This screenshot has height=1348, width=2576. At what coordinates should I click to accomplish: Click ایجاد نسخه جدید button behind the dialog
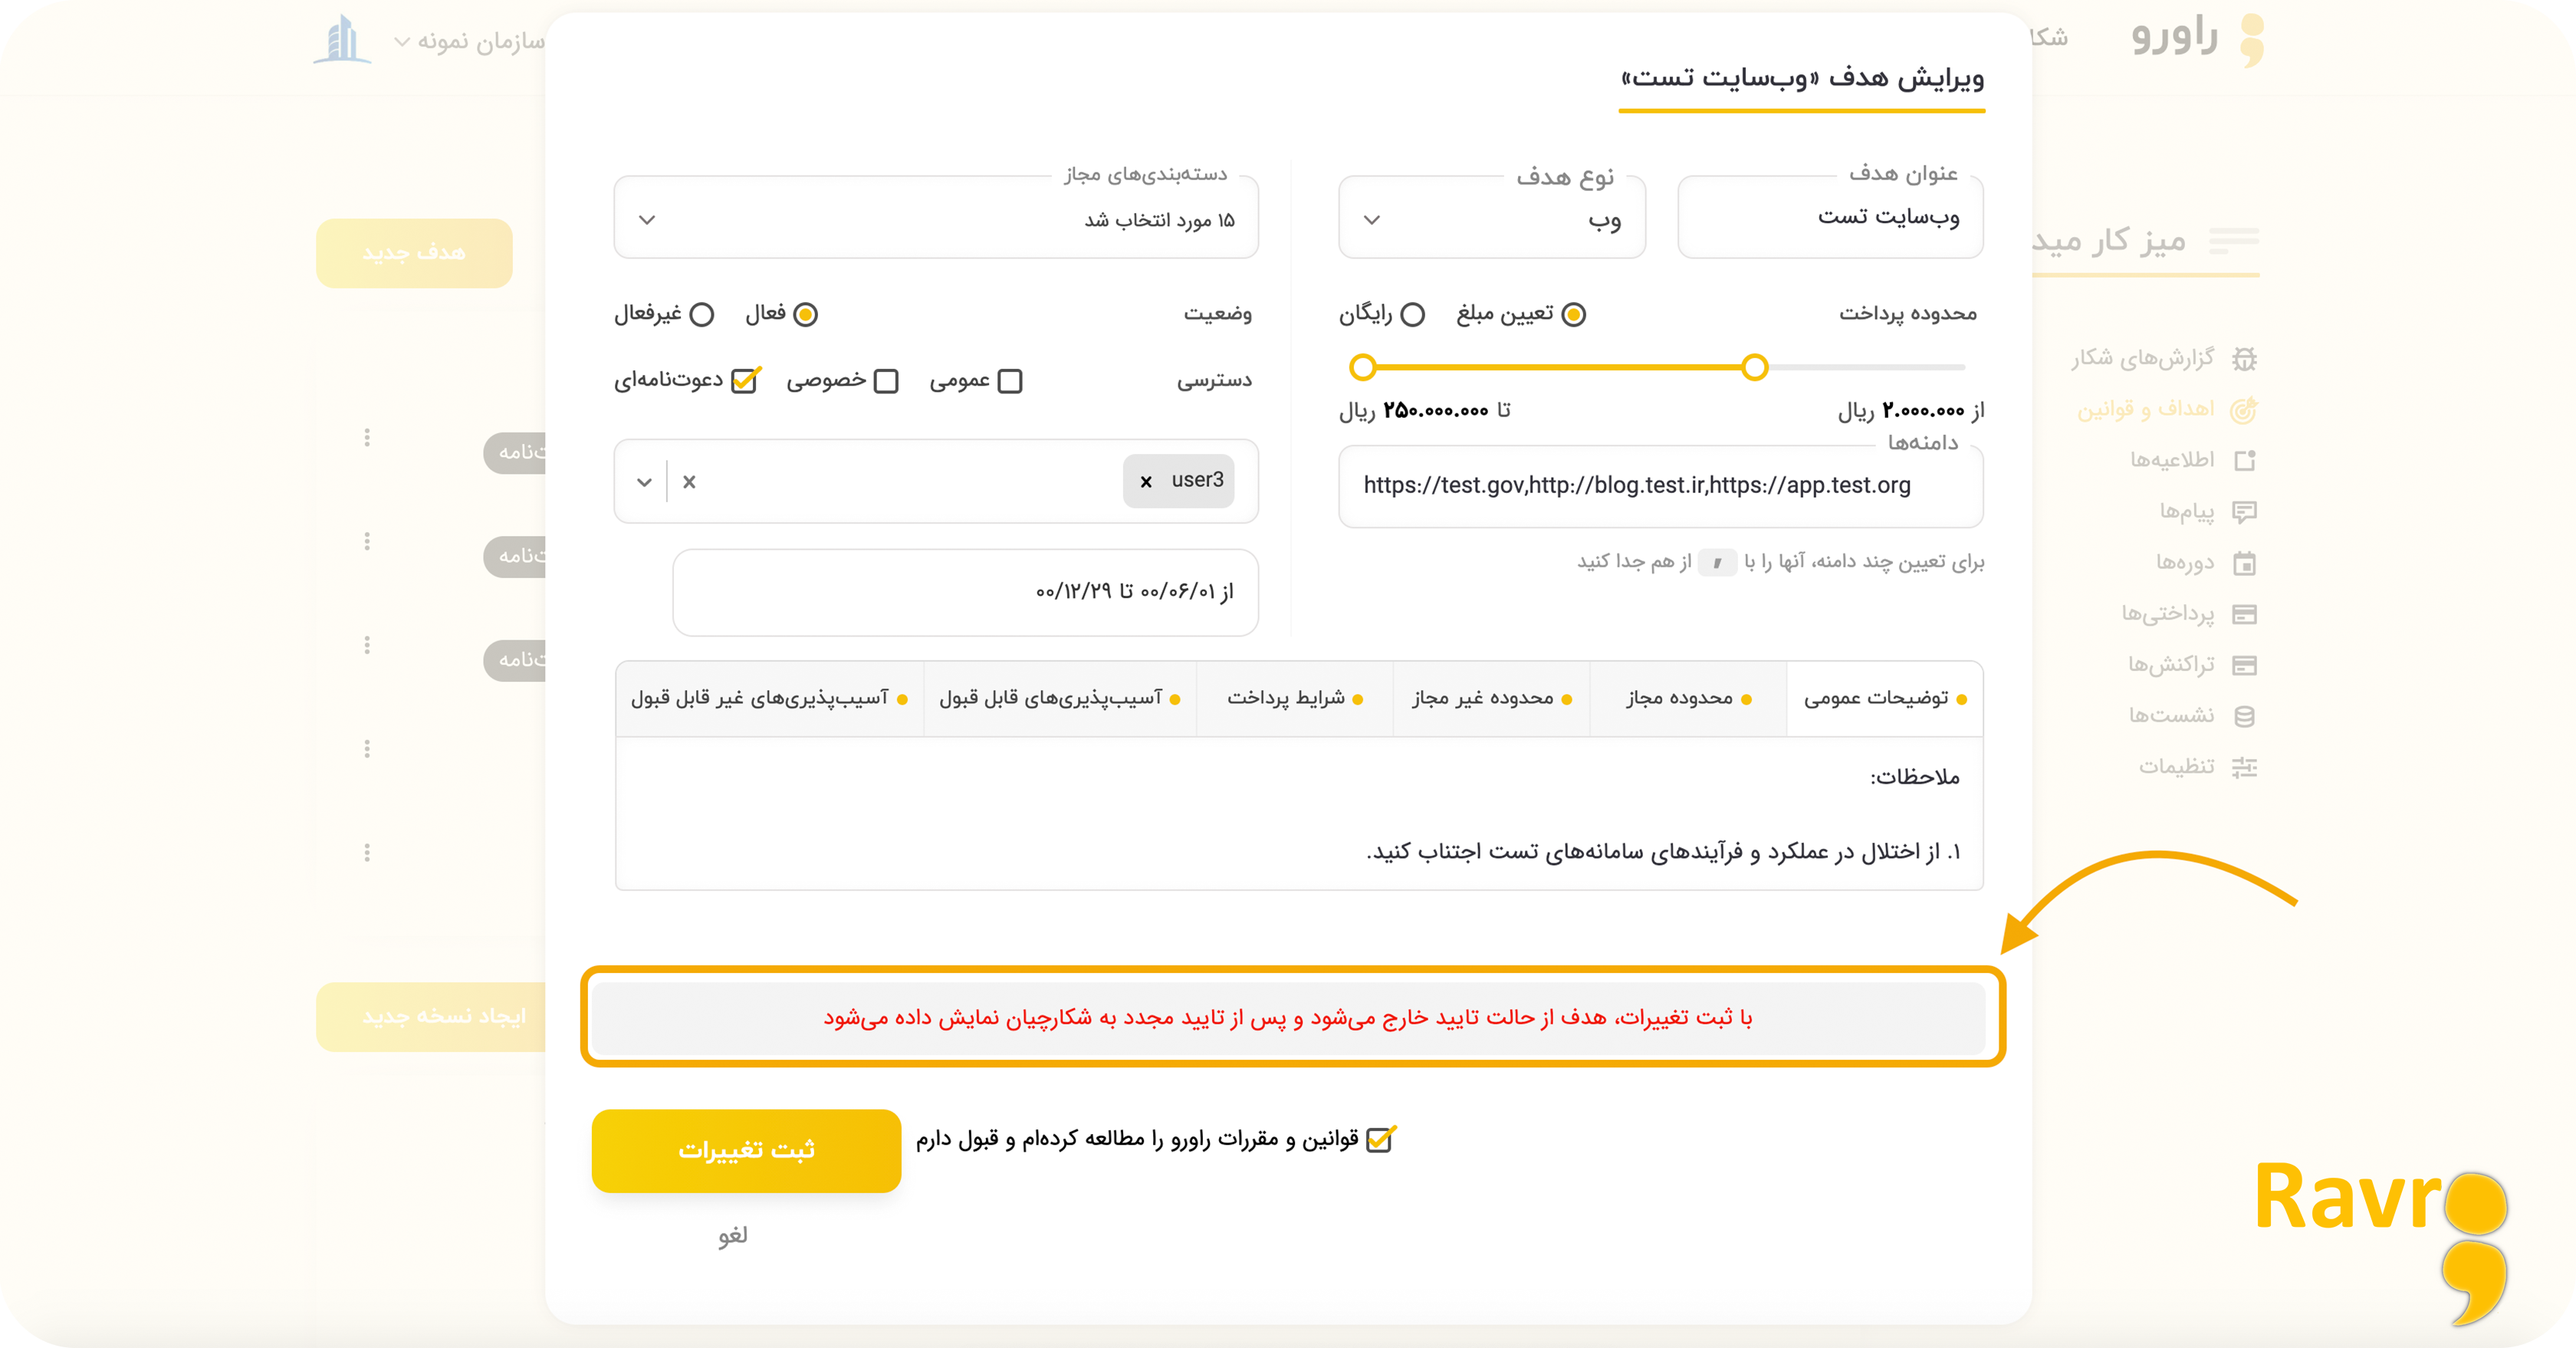click(431, 1017)
